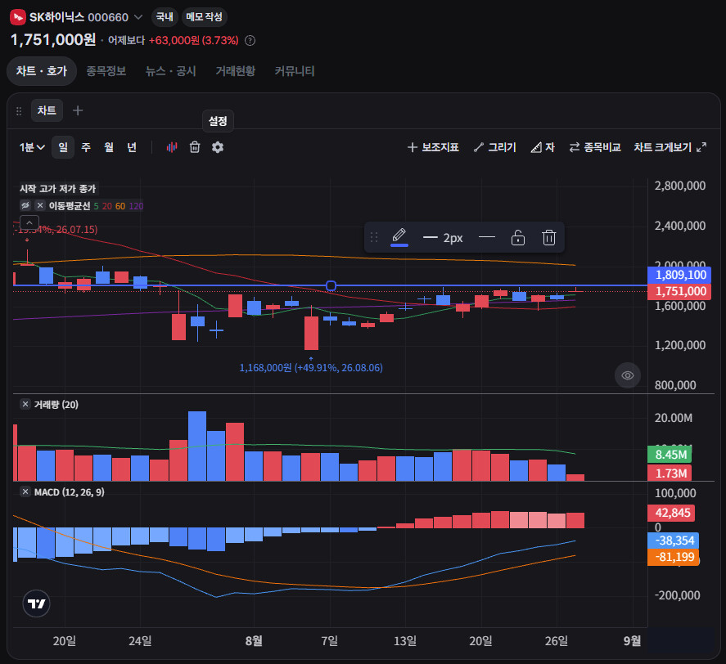Unlock the drawing with padlock icon
Viewport: 726px width, 664px height.
pos(517,237)
